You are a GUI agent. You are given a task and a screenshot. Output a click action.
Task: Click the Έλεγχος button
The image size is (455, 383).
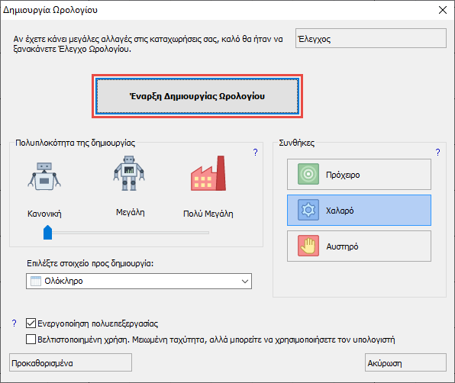tap(371, 38)
